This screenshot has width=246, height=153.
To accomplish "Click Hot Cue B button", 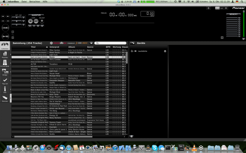I will [17, 21].
